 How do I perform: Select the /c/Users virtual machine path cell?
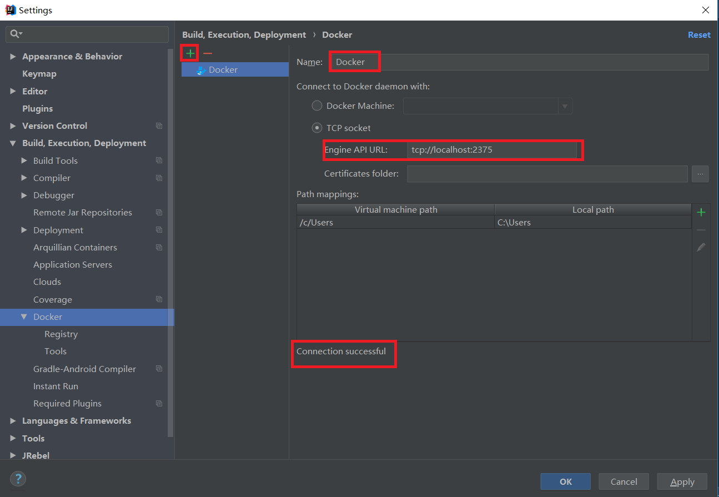[395, 222]
